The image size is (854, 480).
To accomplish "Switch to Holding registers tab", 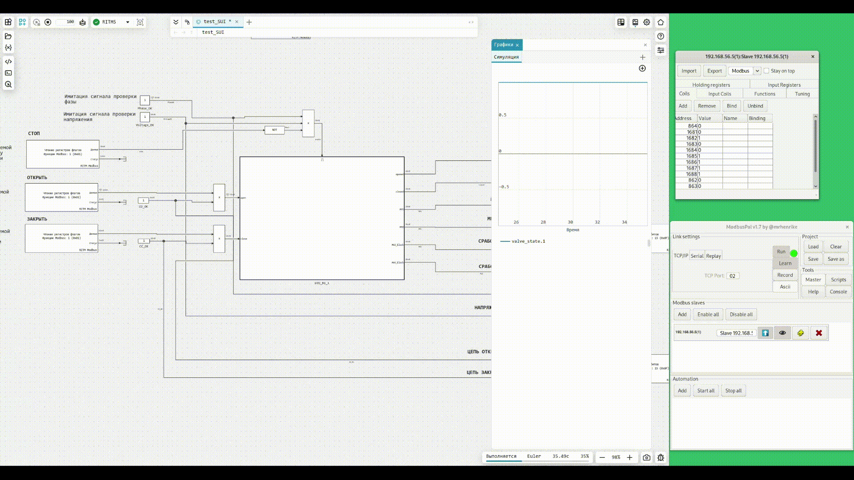I will 711,85.
